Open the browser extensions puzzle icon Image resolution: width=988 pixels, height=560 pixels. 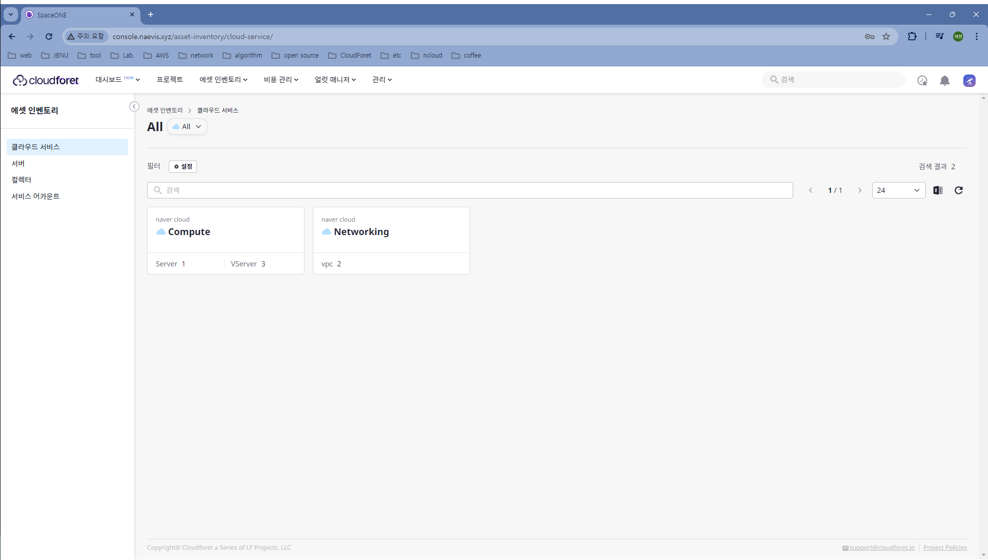coord(912,37)
